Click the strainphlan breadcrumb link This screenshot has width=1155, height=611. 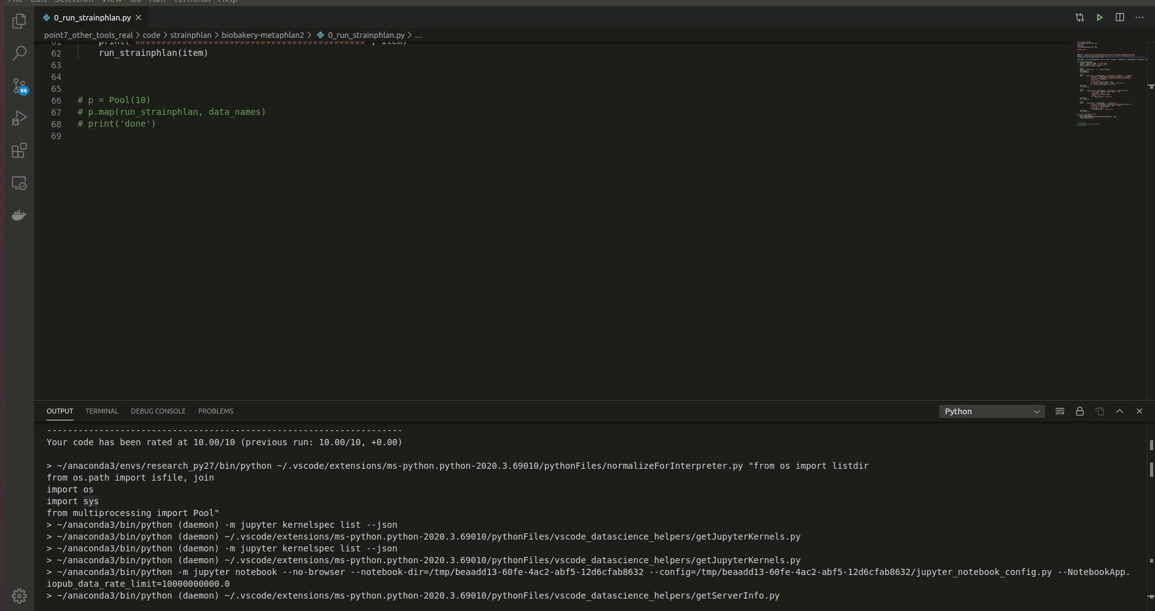click(191, 35)
